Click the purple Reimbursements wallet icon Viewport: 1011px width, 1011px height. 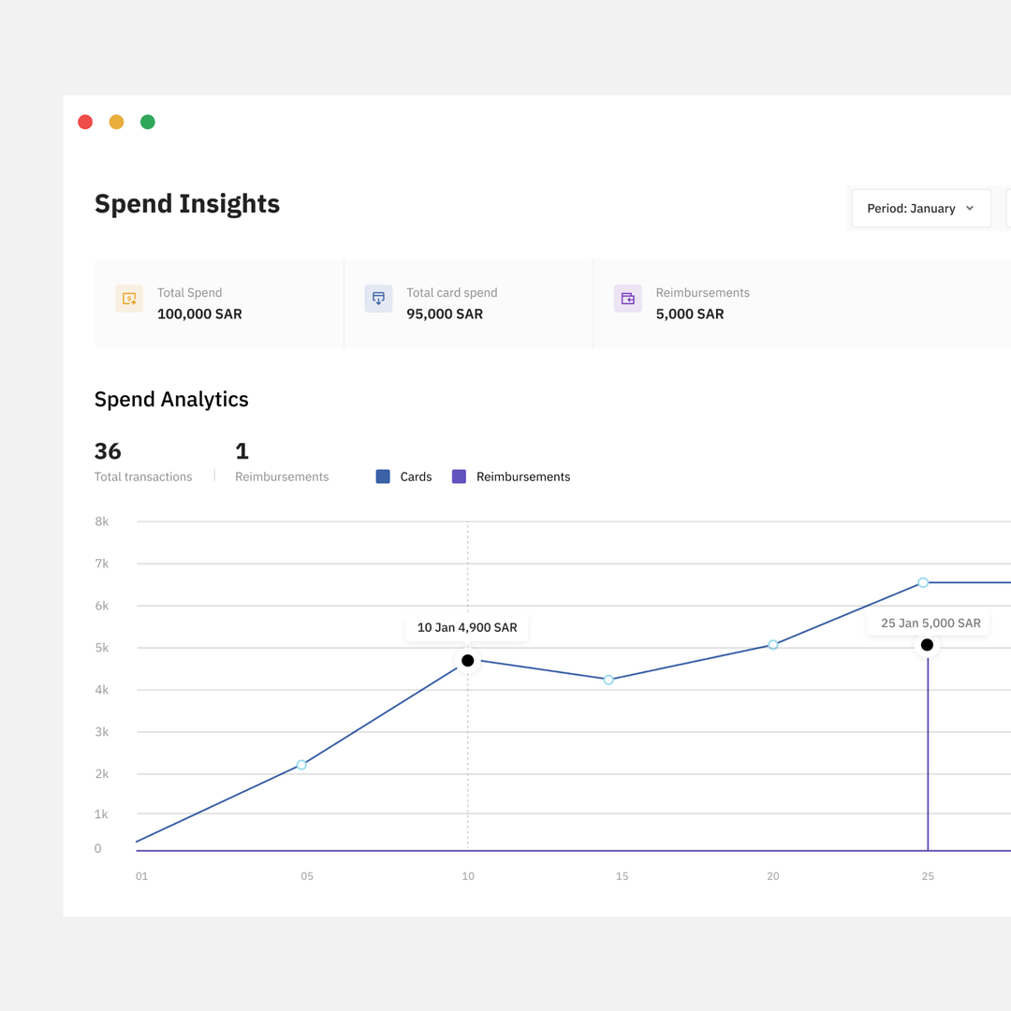[627, 298]
